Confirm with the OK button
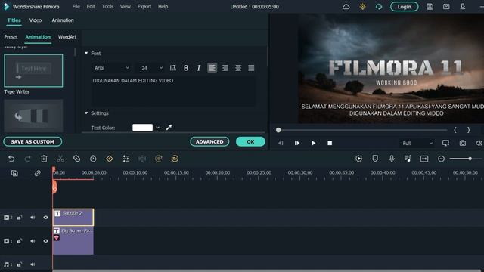The width and height of the screenshot is (484, 272). point(250,141)
